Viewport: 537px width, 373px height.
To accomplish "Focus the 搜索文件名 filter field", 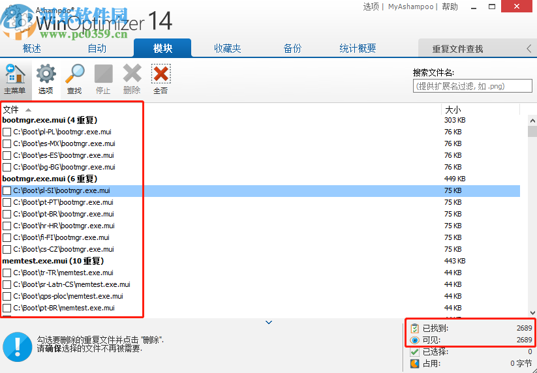I will 472,86.
